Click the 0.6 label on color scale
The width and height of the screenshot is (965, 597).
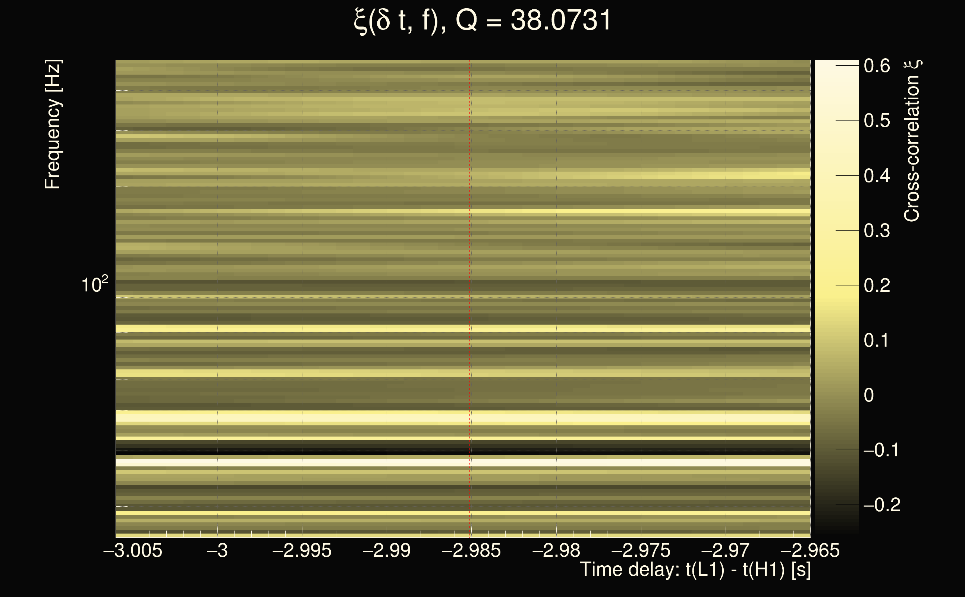(x=877, y=66)
